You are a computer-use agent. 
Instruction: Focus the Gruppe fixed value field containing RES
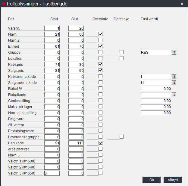point(155,52)
